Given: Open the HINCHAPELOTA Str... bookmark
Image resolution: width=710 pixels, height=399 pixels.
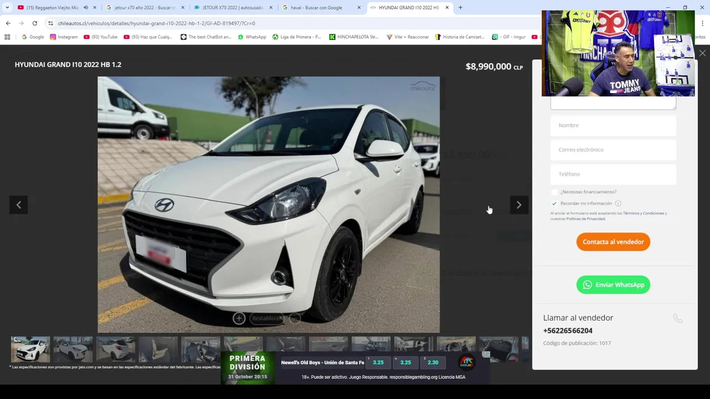Looking at the screenshot, I should pos(354,37).
